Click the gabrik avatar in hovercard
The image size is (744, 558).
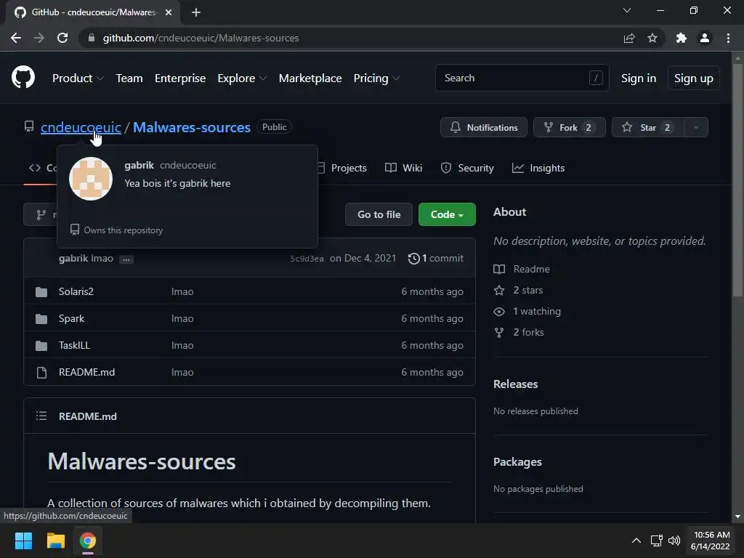click(x=91, y=179)
